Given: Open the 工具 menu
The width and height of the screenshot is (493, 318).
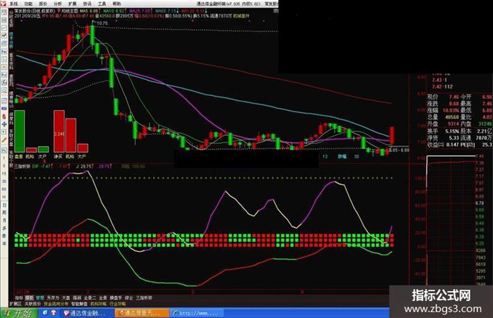Looking at the screenshot, I should [x=102, y=4].
